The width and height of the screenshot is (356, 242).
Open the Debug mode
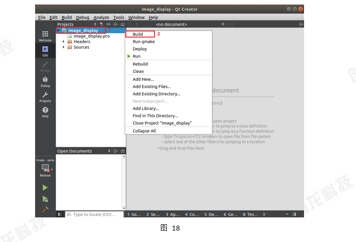45,82
